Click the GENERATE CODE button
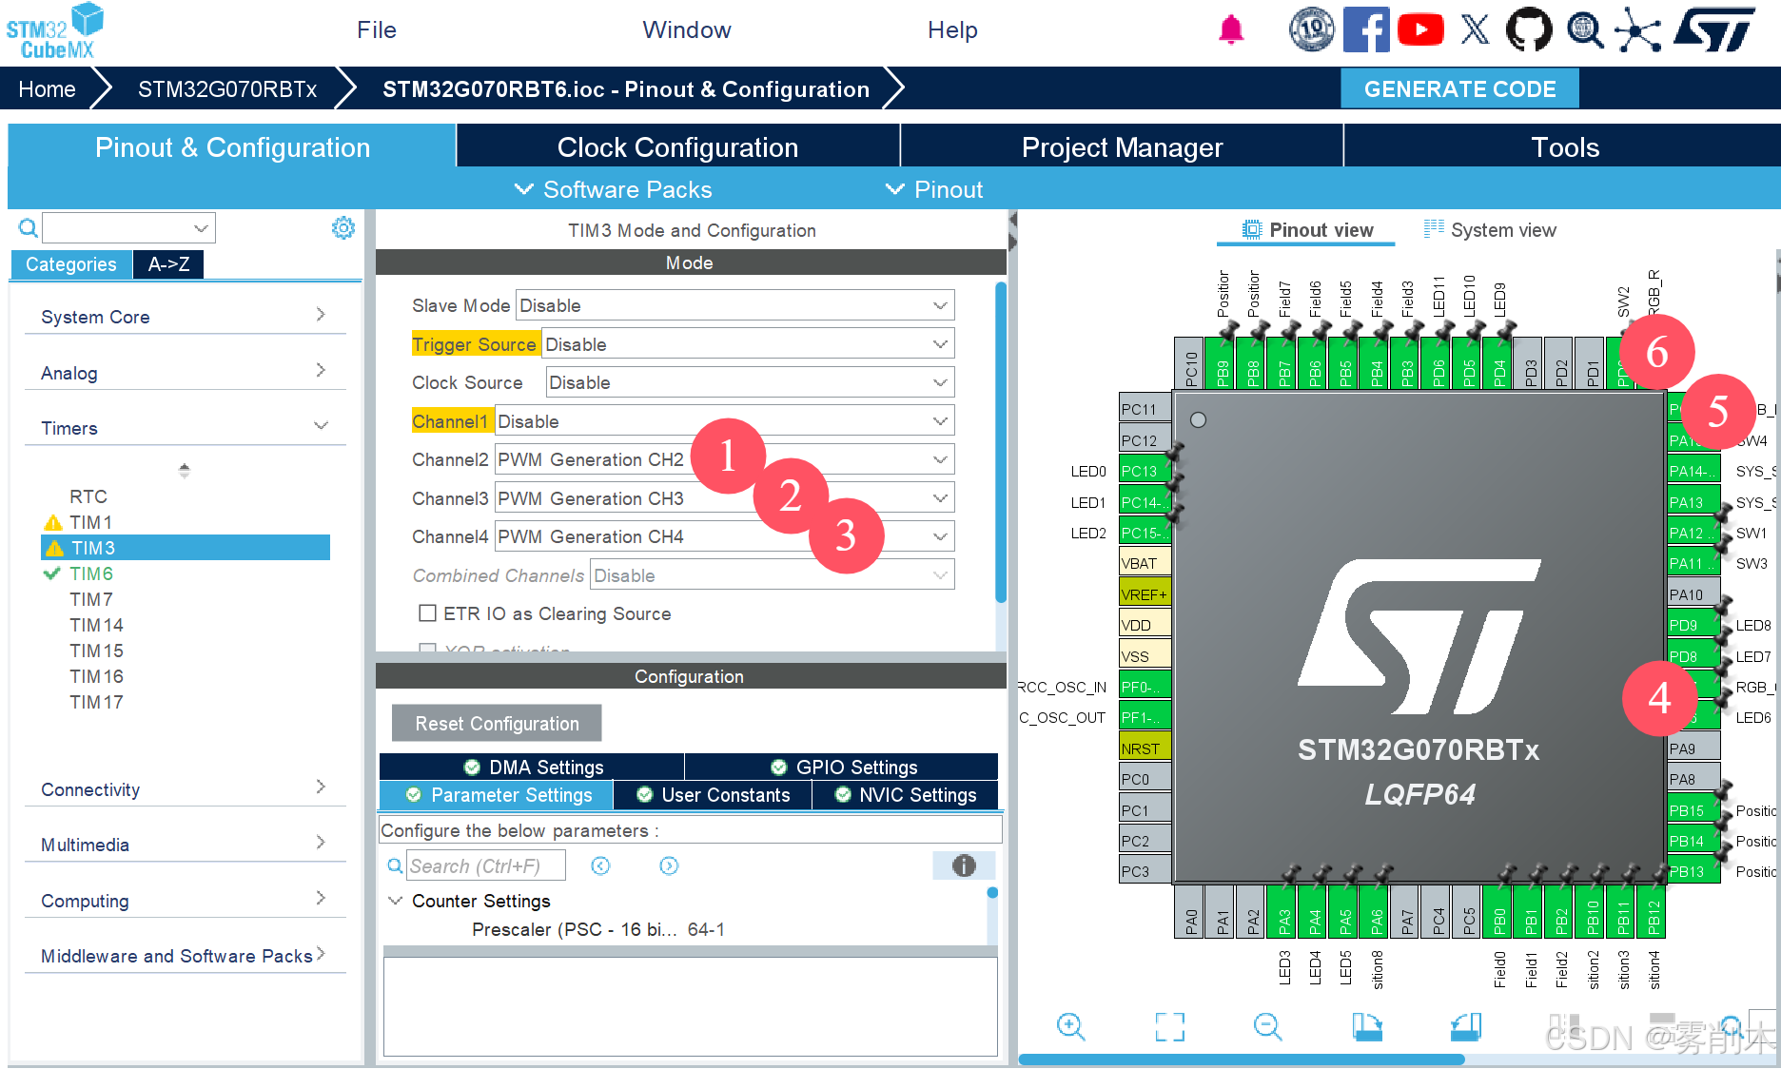The width and height of the screenshot is (1781, 1069). pos(1459,88)
